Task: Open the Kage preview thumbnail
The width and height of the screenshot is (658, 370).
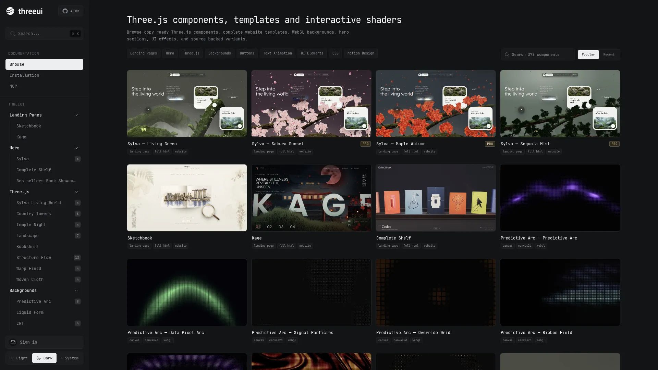Action: [x=311, y=198]
